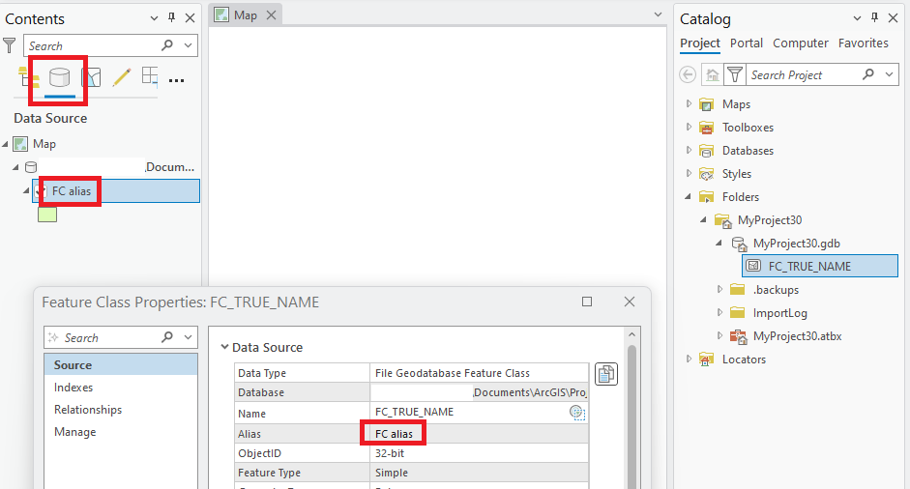
Task: Copy data source properties to clipboard
Action: point(606,374)
